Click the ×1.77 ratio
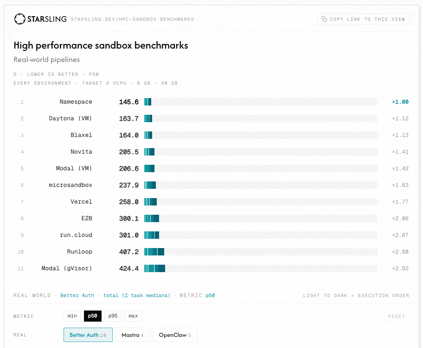 coord(400,202)
